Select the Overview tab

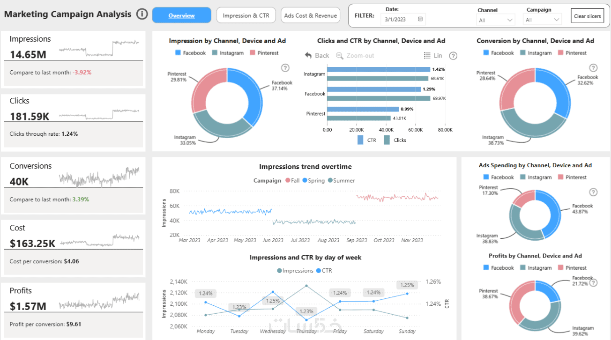(182, 15)
